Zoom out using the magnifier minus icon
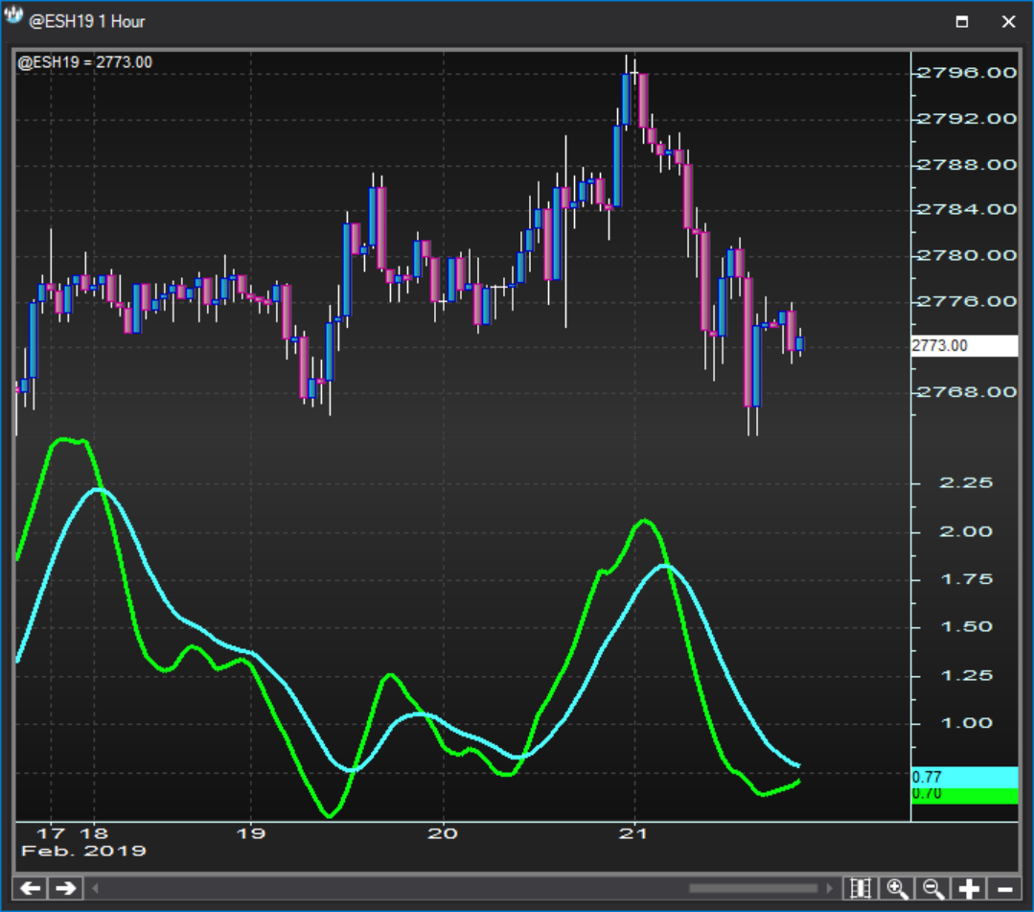 (x=933, y=888)
